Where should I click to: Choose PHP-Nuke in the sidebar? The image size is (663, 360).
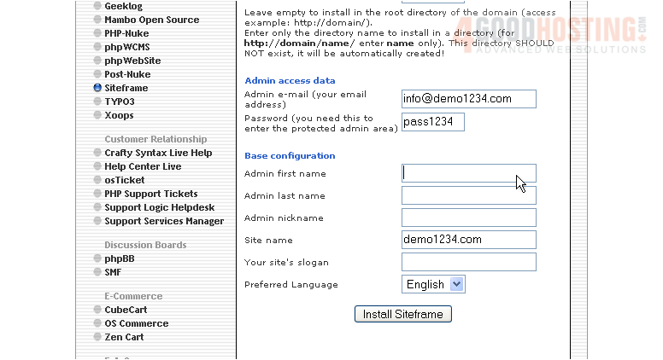click(126, 33)
